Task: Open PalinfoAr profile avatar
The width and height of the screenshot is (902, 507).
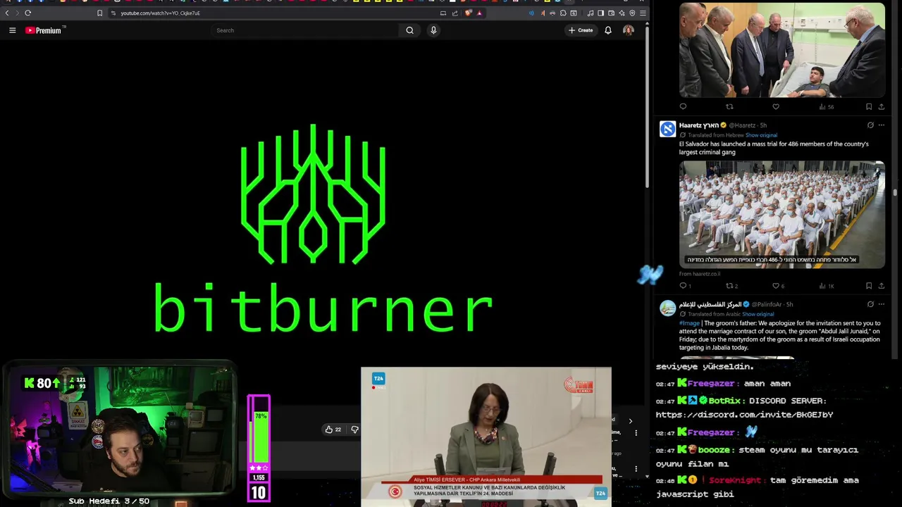Action: click(667, 308)
